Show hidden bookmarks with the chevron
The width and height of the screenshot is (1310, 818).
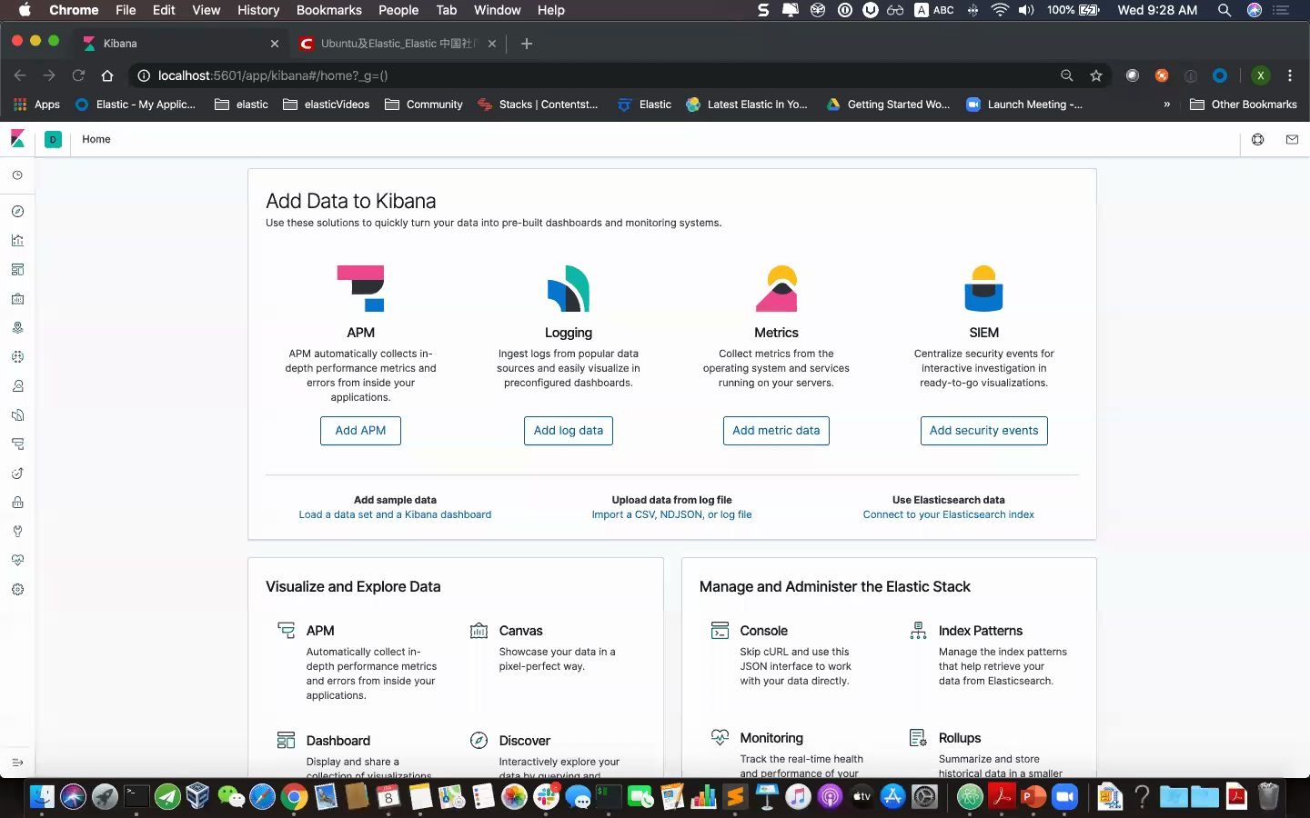[1167, 105]
